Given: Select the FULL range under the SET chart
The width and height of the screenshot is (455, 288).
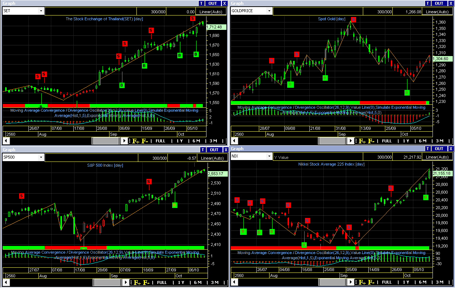Looking at the screenshot, I should pos(161,141).
